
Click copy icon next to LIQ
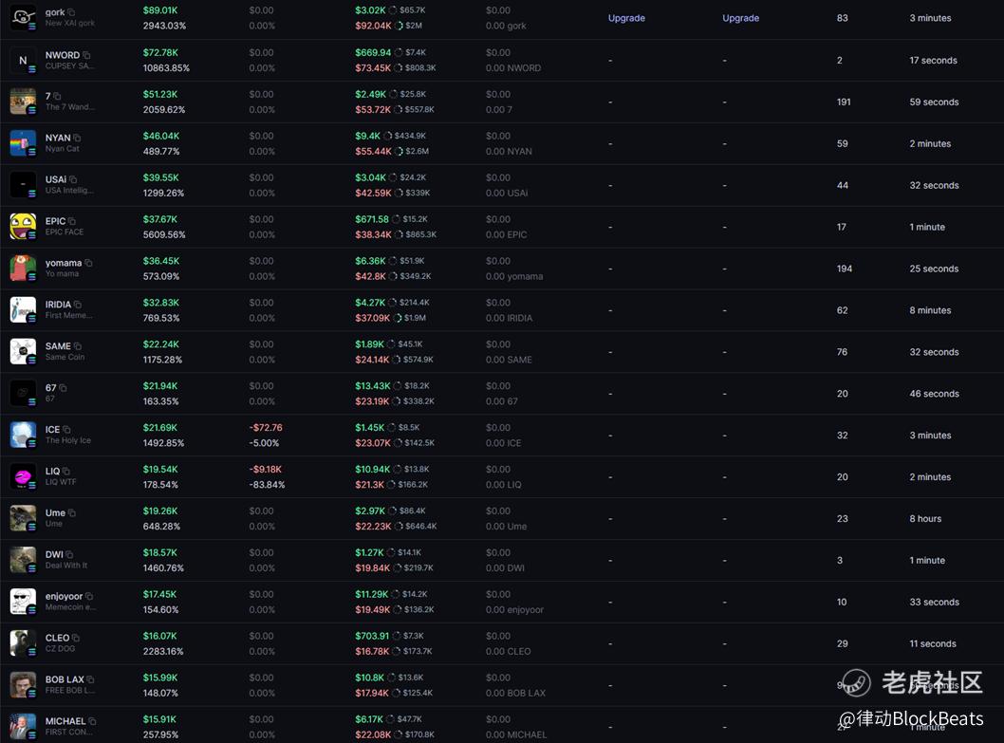point(66,472)
